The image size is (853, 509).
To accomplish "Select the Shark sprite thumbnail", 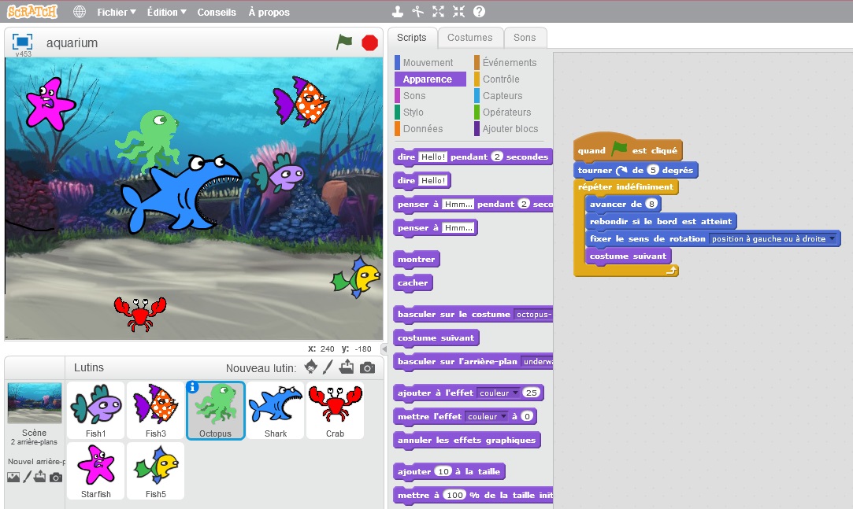I will 275,409.
